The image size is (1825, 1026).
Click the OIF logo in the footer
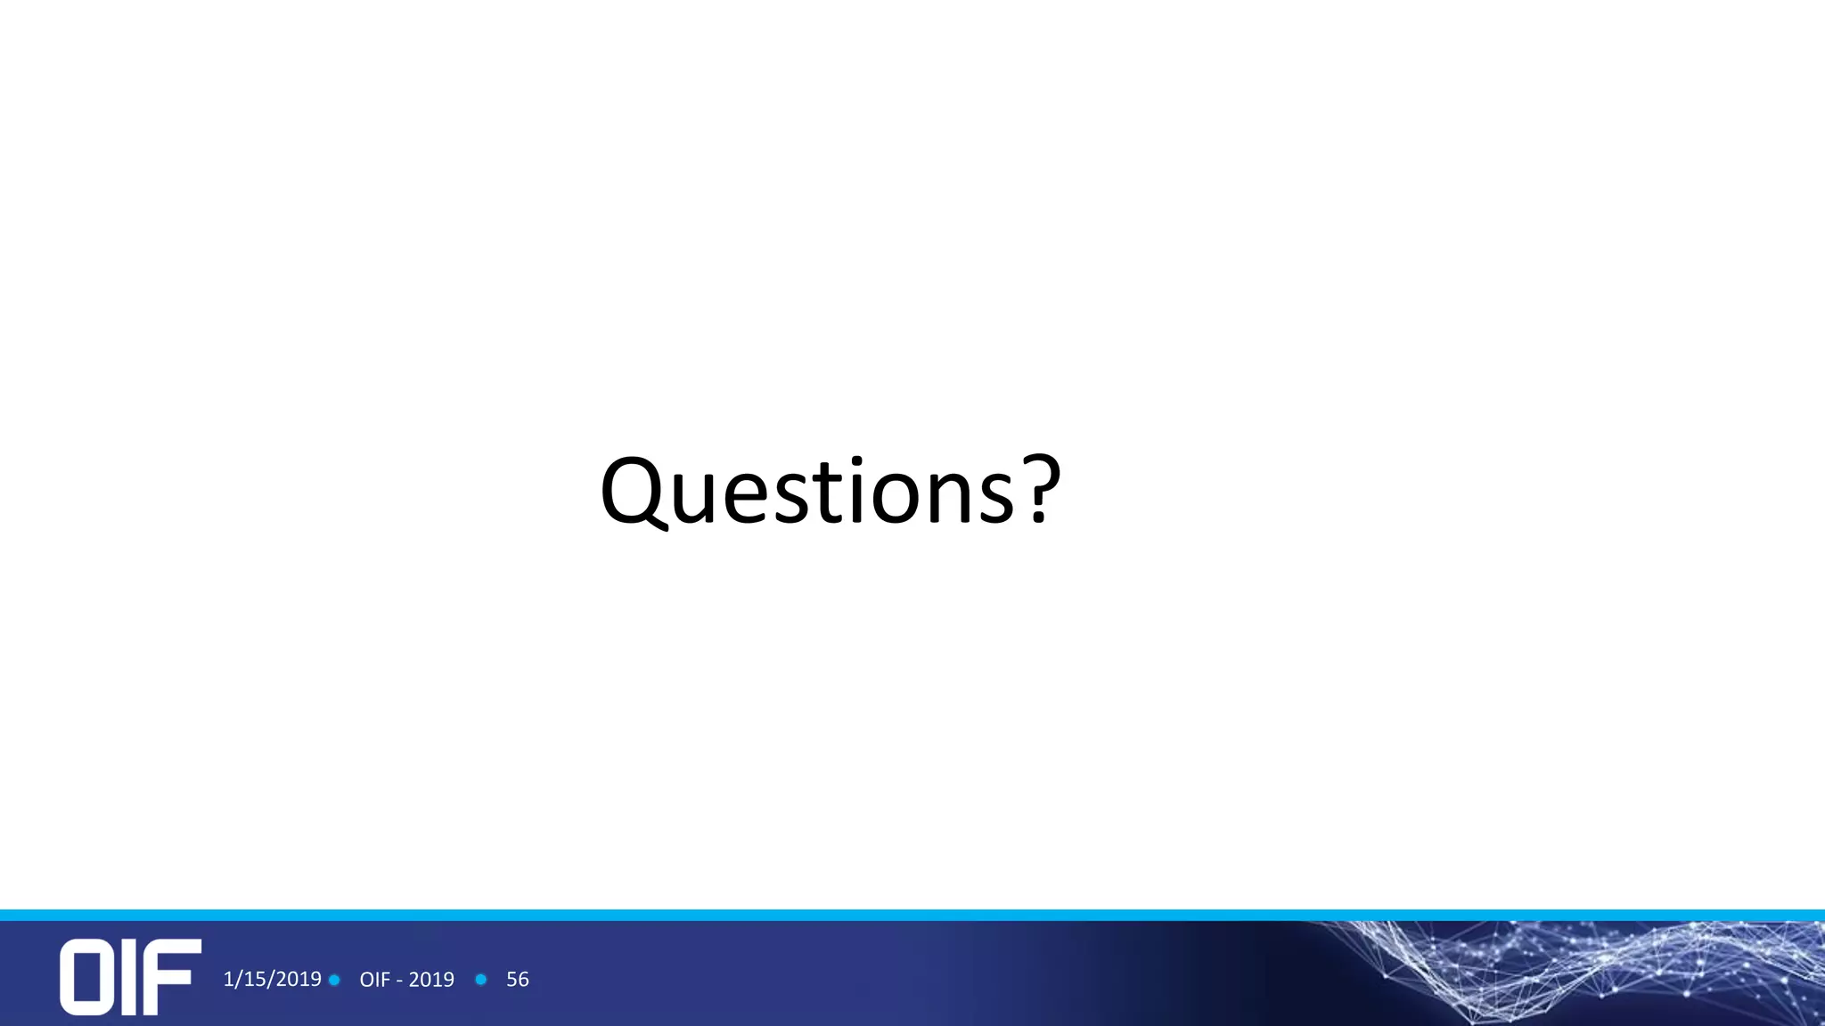point(130,976)
